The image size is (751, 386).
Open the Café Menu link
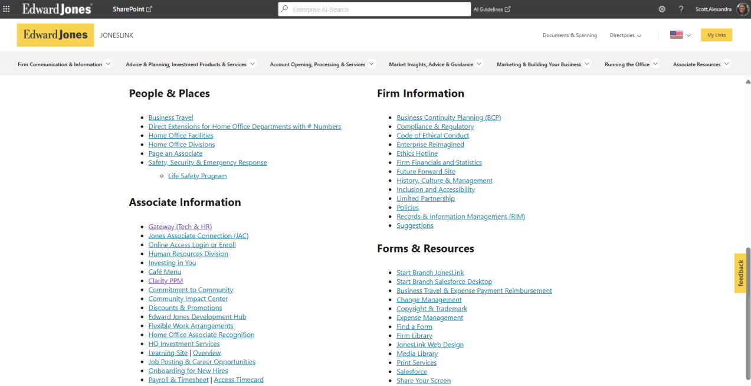pos(165,272)
